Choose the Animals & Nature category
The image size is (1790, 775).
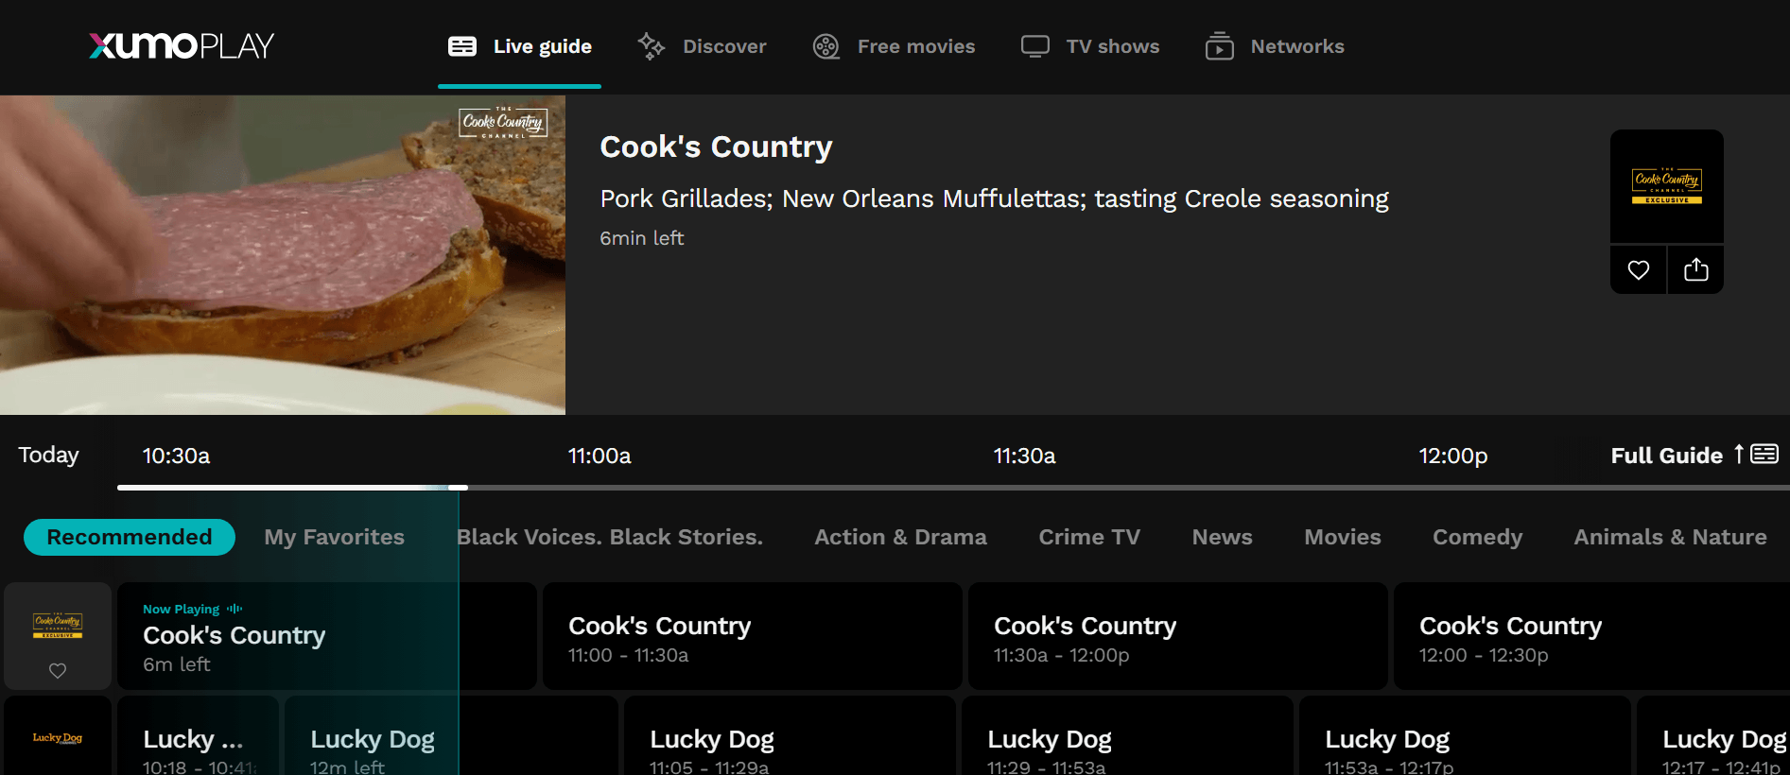pos(1669,537)
